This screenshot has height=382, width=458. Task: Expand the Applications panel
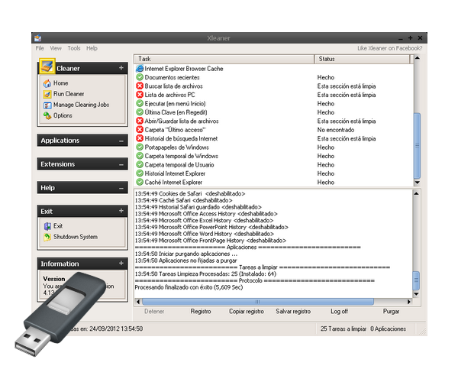click(x=121, y=141)
